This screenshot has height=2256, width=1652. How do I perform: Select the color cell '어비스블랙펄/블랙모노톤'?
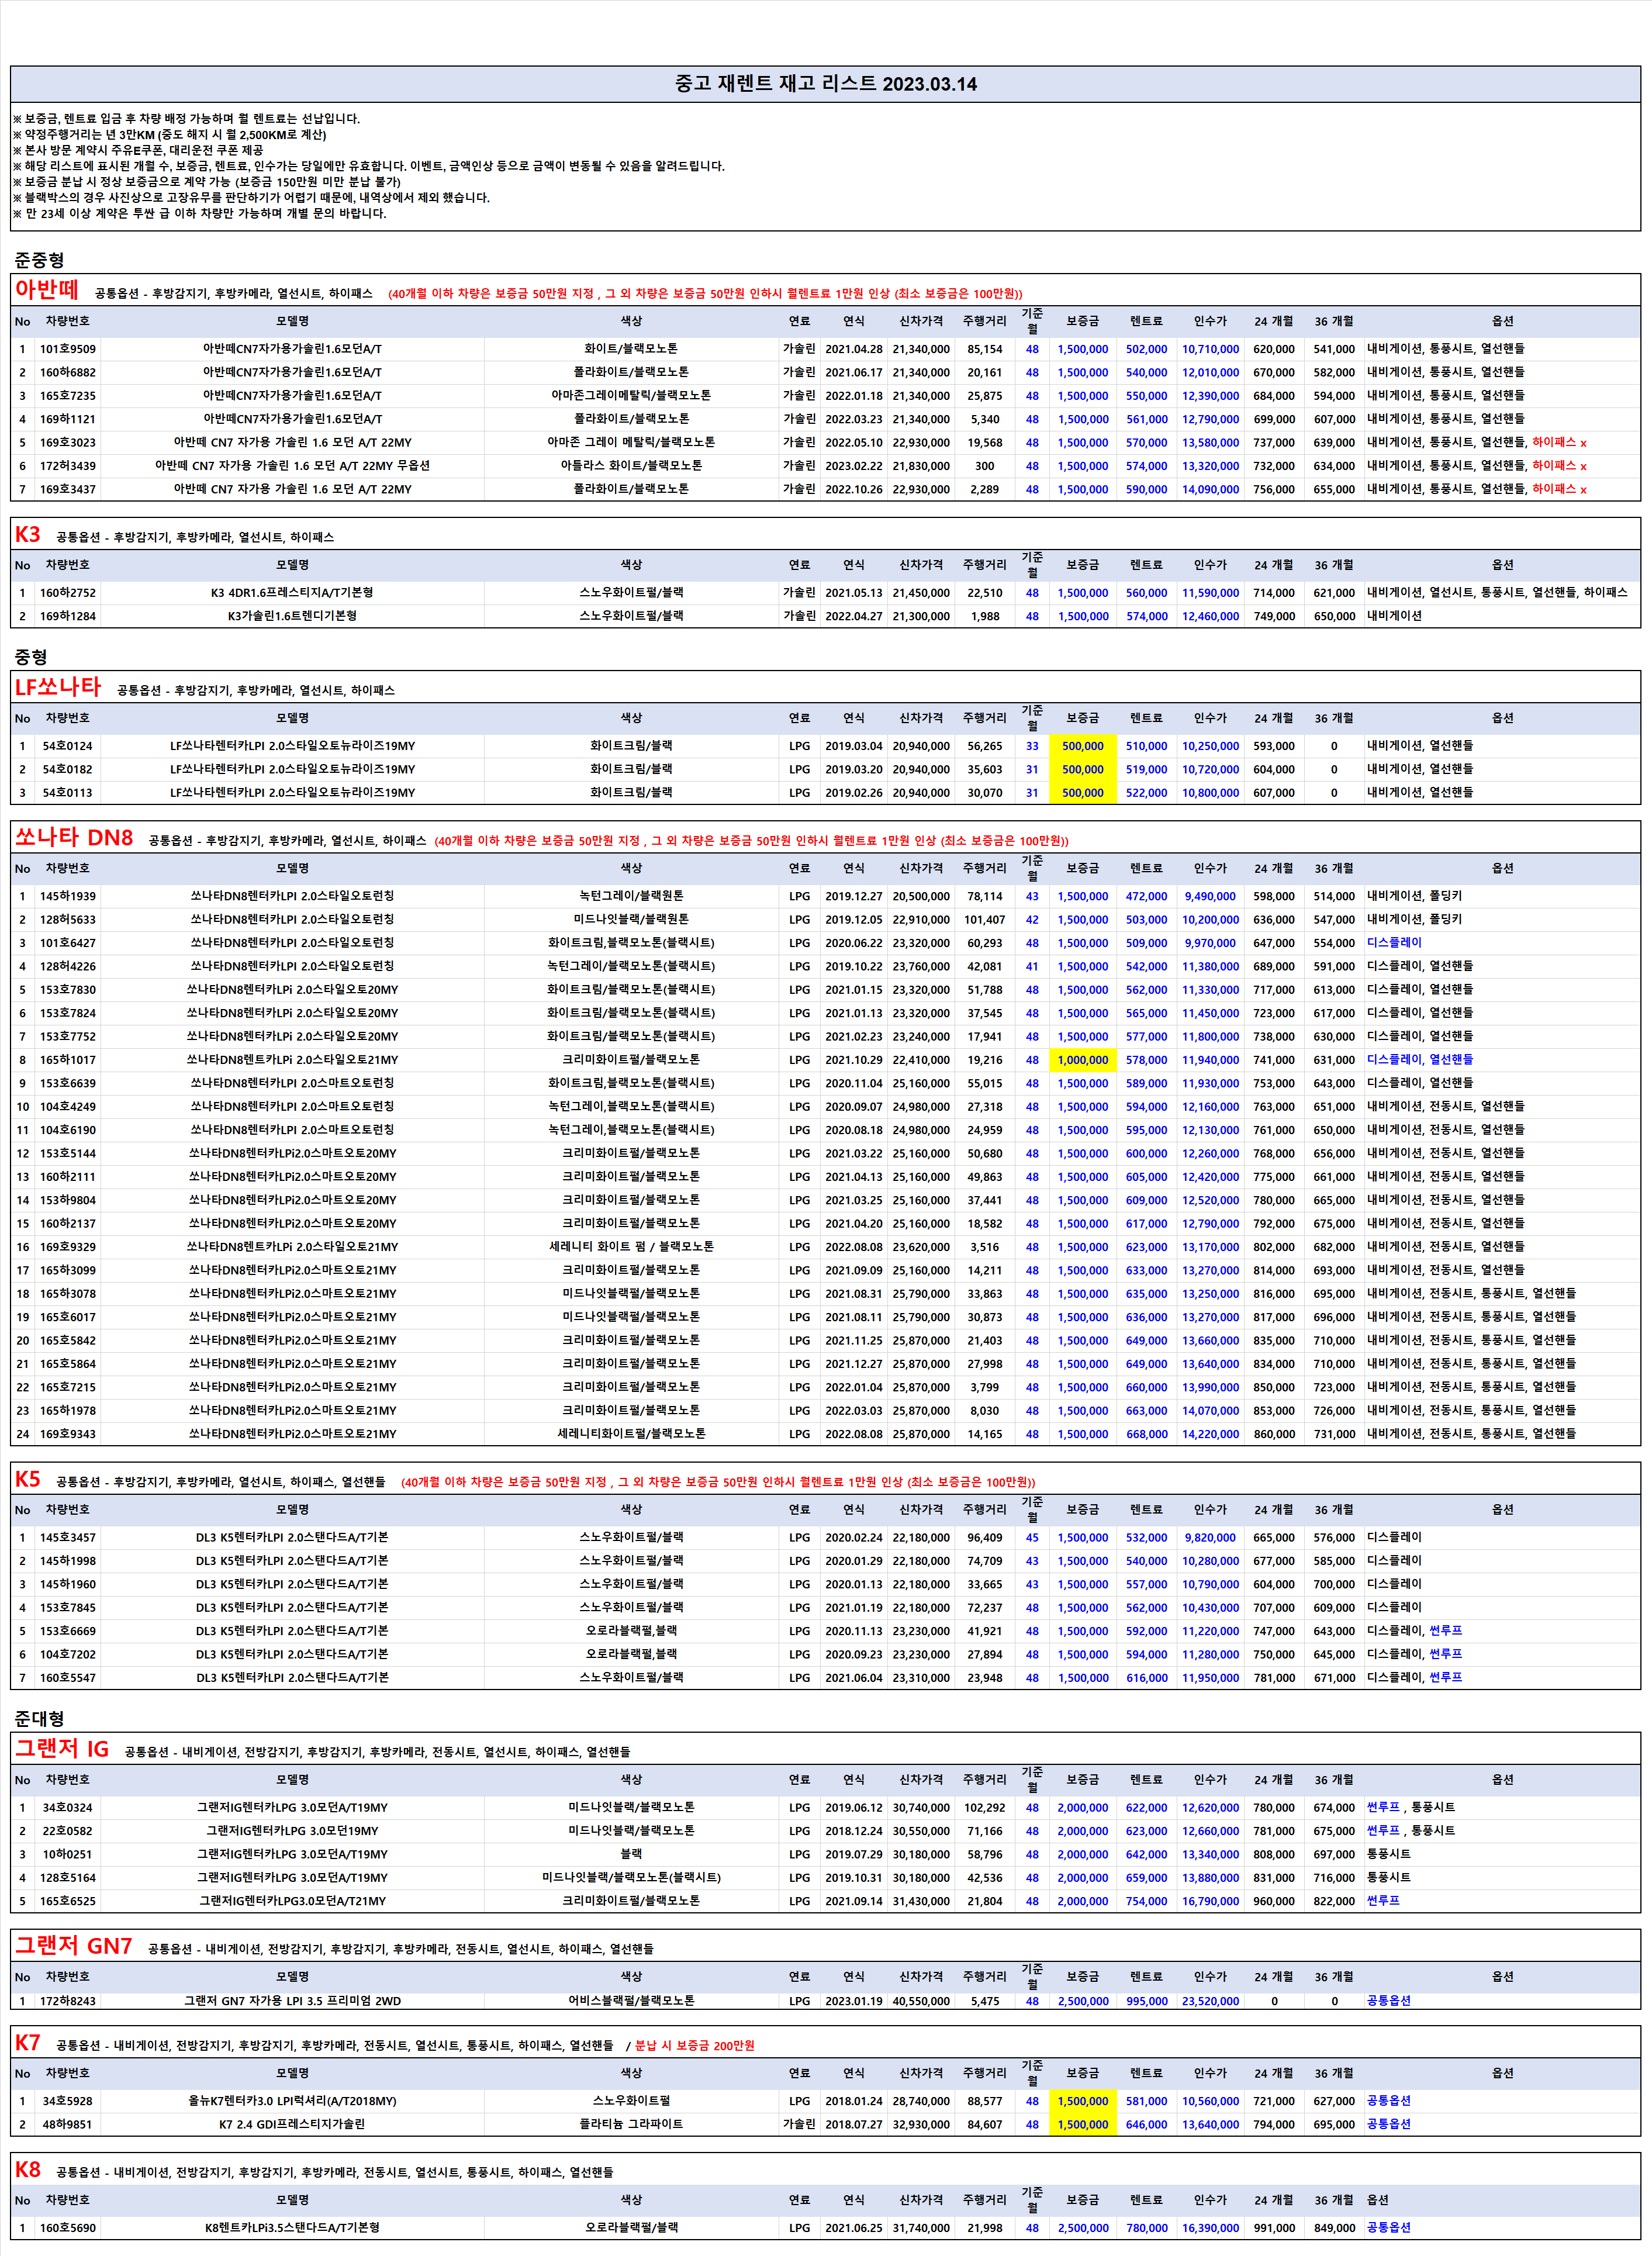[x=631, y=2001]
